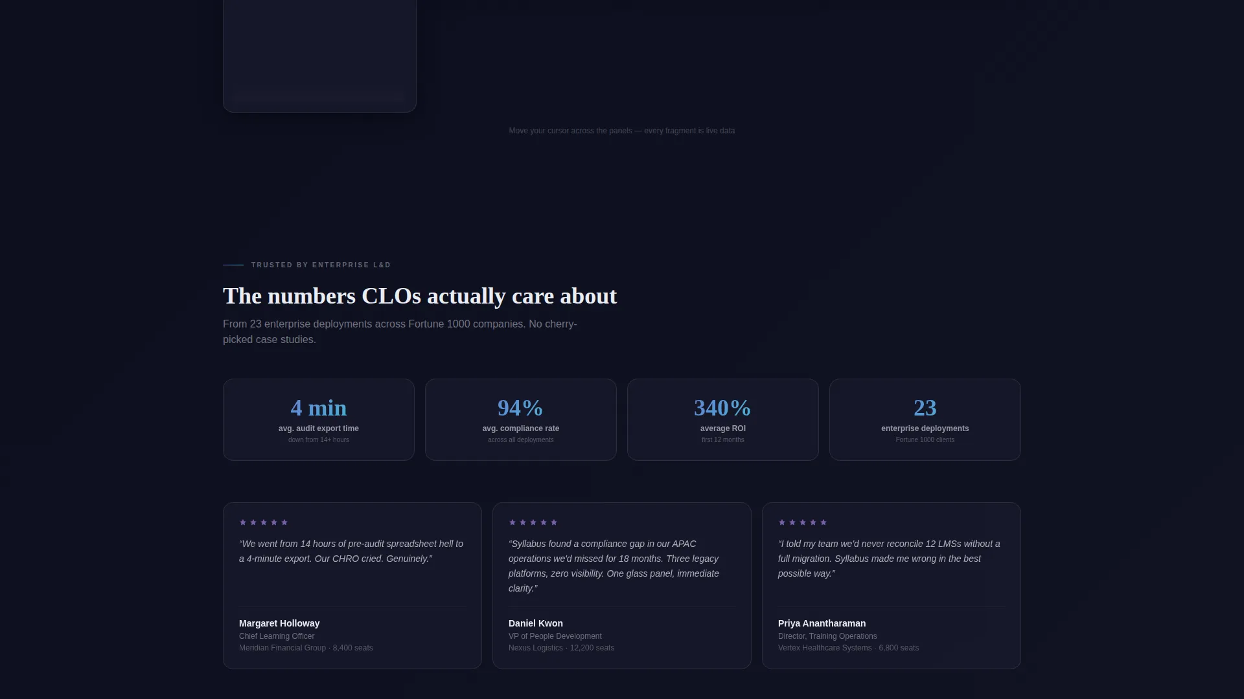Viewport: 1244px width, 699px height.
Task: Click 'first 12 months' caption
Action: (x=723, y=440)
